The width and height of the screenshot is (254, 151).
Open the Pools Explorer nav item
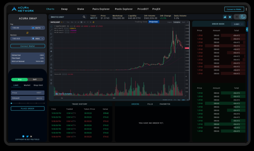click(x=124, y=9)
